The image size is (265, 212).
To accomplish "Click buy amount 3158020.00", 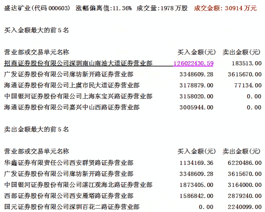I will (196, 96).
